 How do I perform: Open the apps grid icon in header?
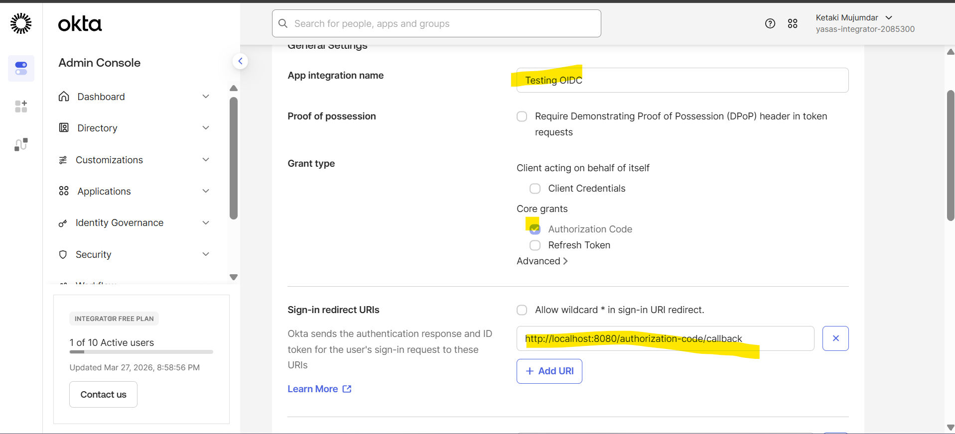coord(792,23)
